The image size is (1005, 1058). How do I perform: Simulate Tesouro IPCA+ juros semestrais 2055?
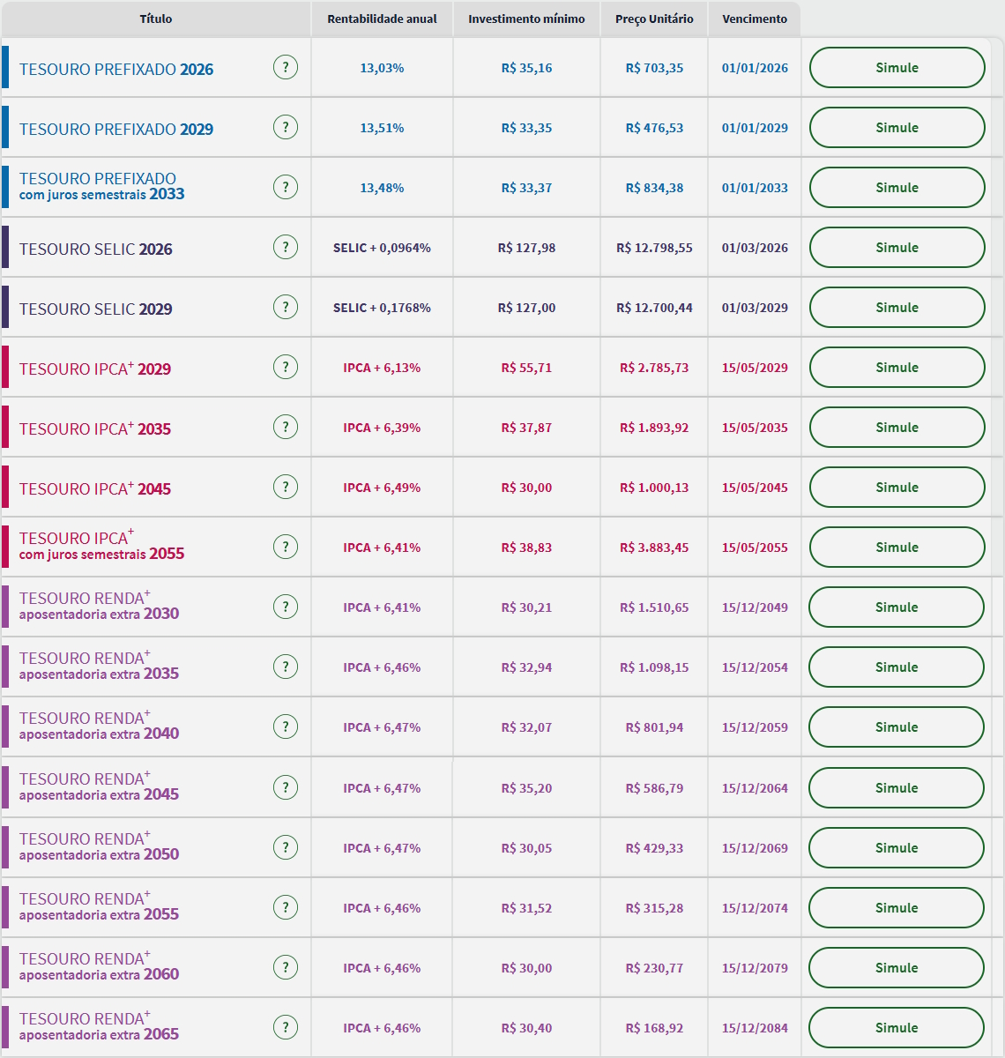point(897,548)
